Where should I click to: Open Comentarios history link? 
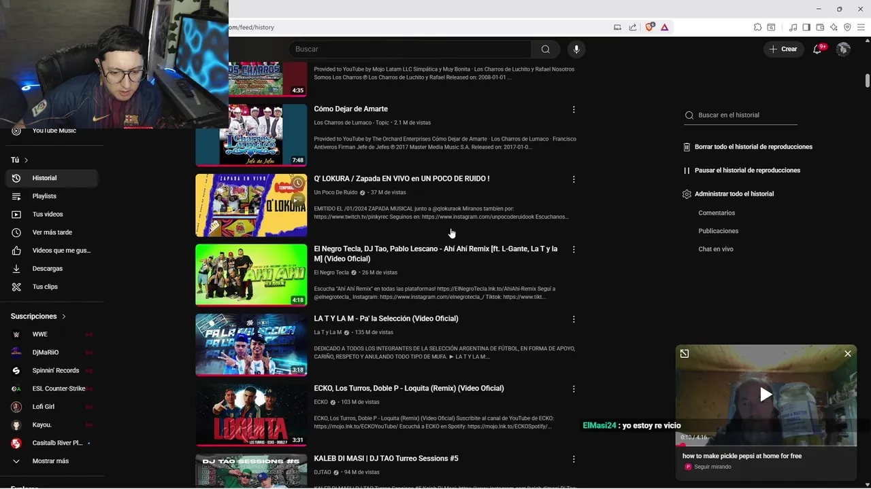[717, 213]
